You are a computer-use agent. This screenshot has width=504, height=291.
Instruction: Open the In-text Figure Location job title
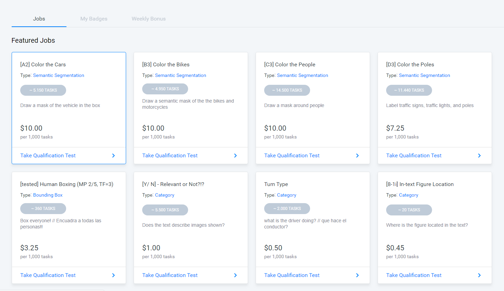pos(420,184)
